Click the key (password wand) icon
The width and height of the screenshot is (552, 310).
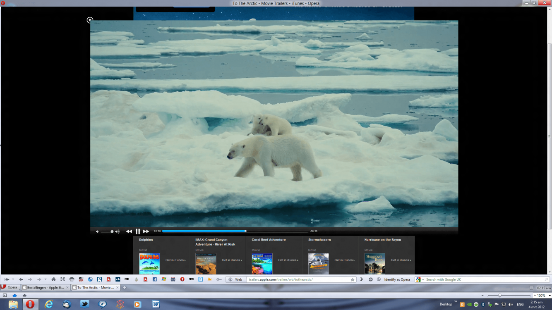point(219,279)
